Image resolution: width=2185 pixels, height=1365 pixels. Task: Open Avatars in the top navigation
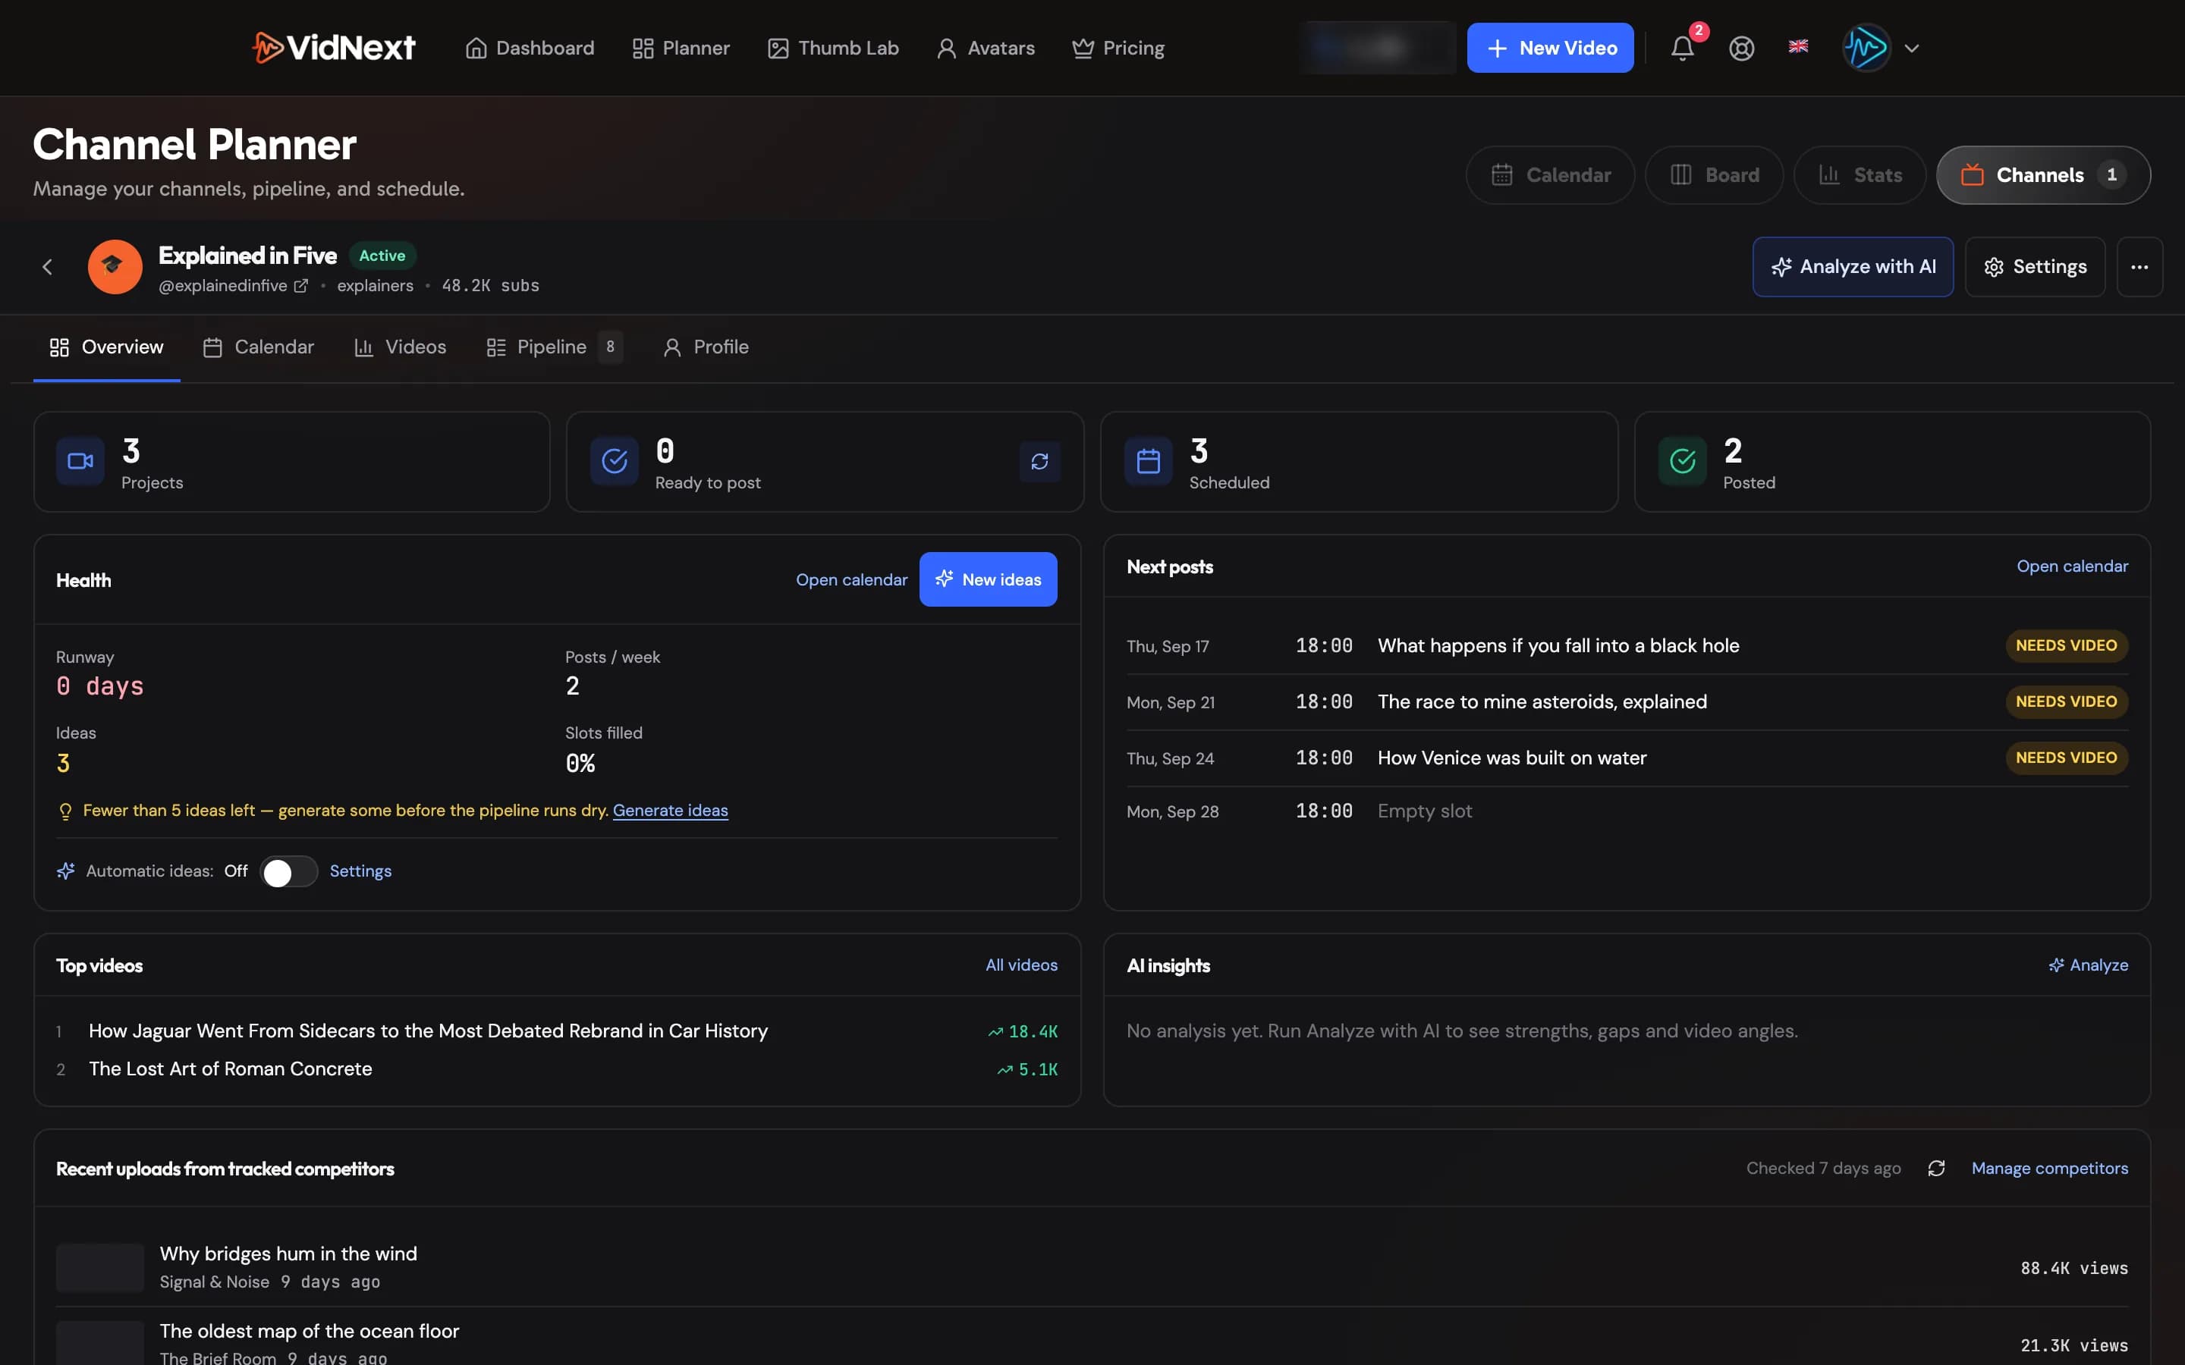coord(986,48)
